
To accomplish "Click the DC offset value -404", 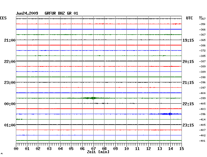I will click(202, 93).
